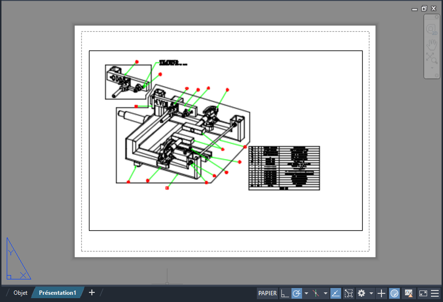Select the detail view frame at top left
443x302 pixels.
click(128, 82)
